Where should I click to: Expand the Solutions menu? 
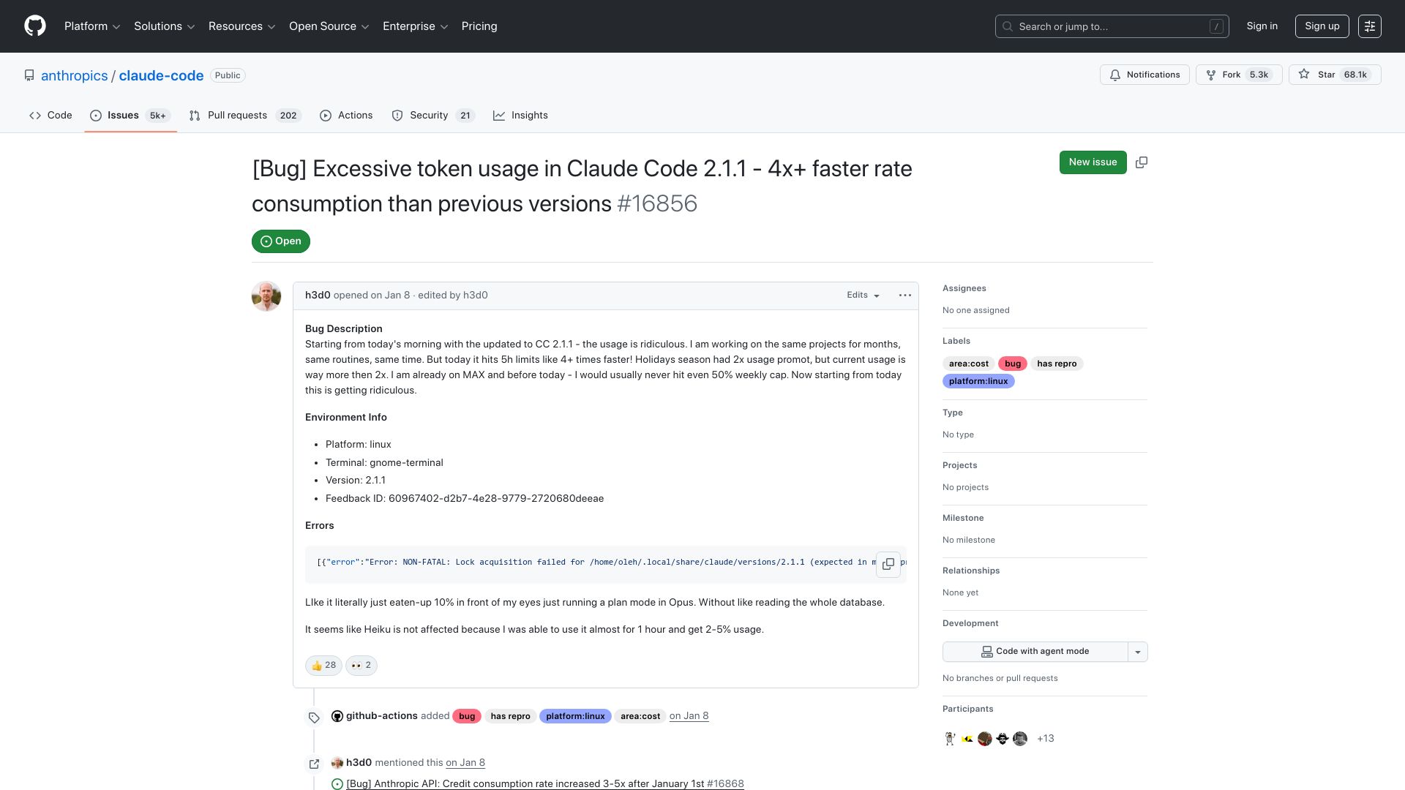164,26
